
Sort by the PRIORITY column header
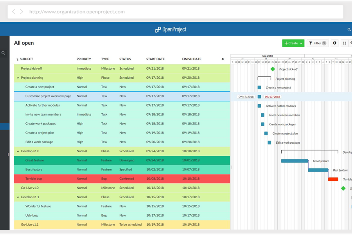tap(84, 59)
